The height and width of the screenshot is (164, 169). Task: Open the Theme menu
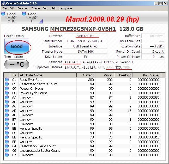pyautogui.click(x=35, y=8)
